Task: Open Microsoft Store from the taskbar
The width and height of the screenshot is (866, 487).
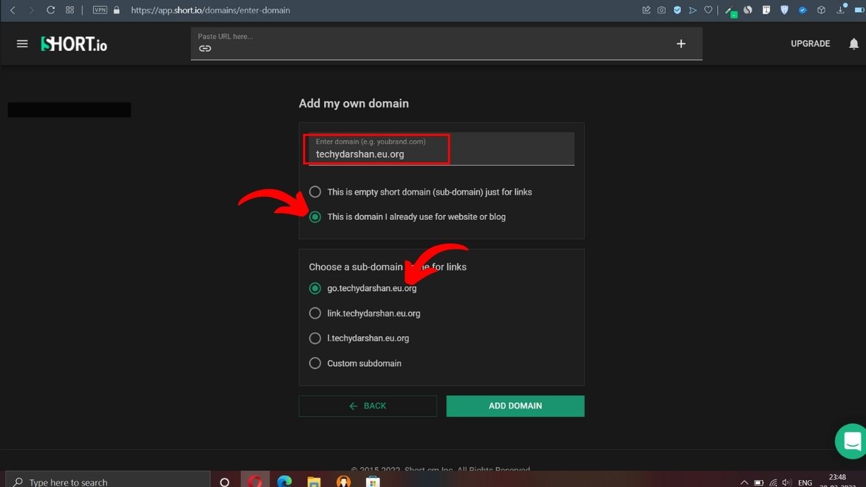Action: tap(373, 482)
